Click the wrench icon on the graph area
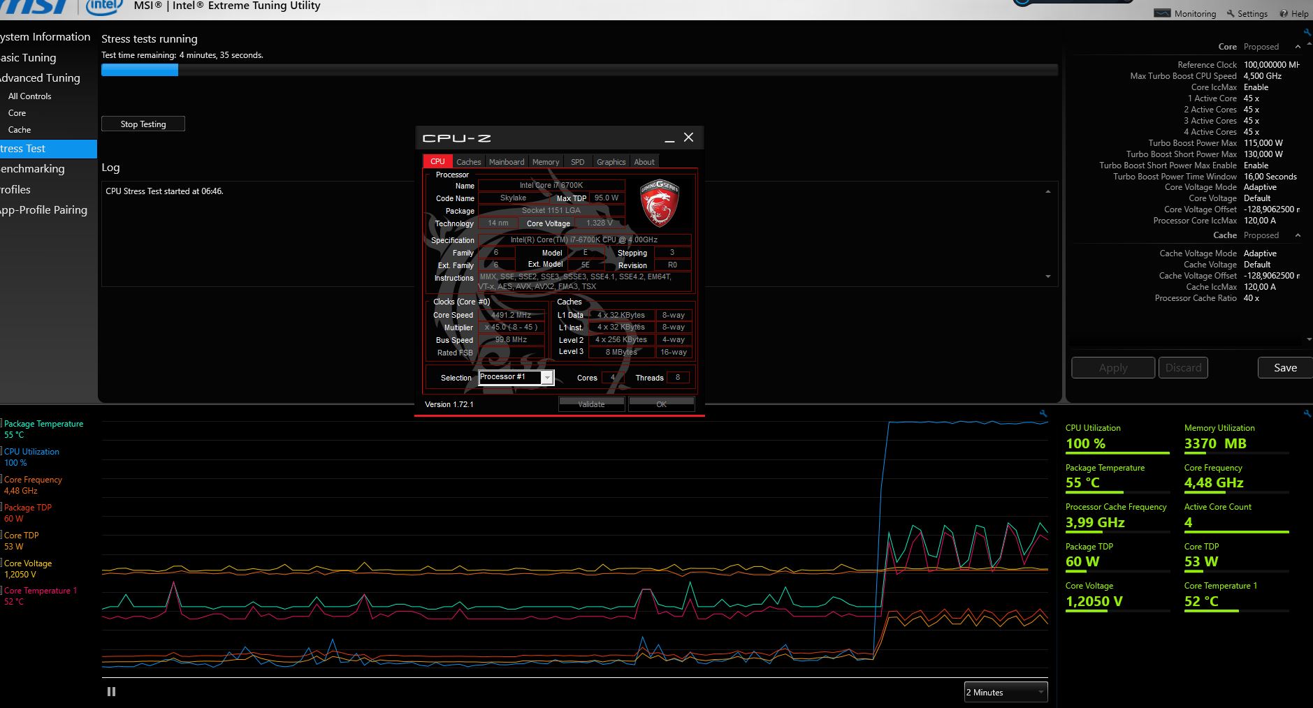The image size is (1313, 708). [x=1043, y=414]
